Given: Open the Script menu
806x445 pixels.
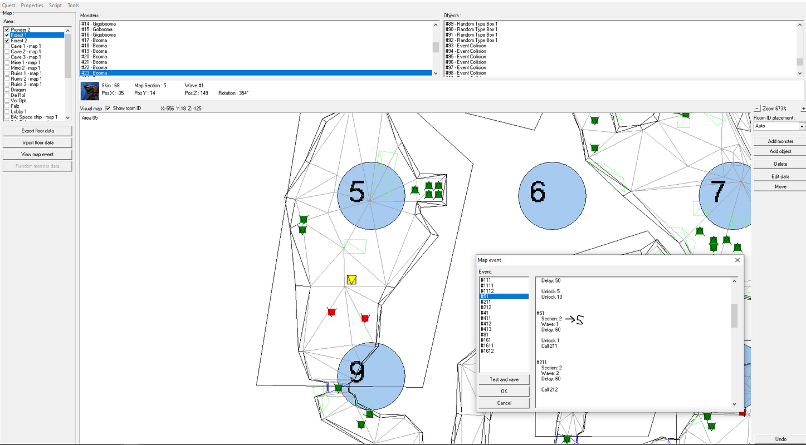Looking at the screenshot, I should tap(55, 6).
